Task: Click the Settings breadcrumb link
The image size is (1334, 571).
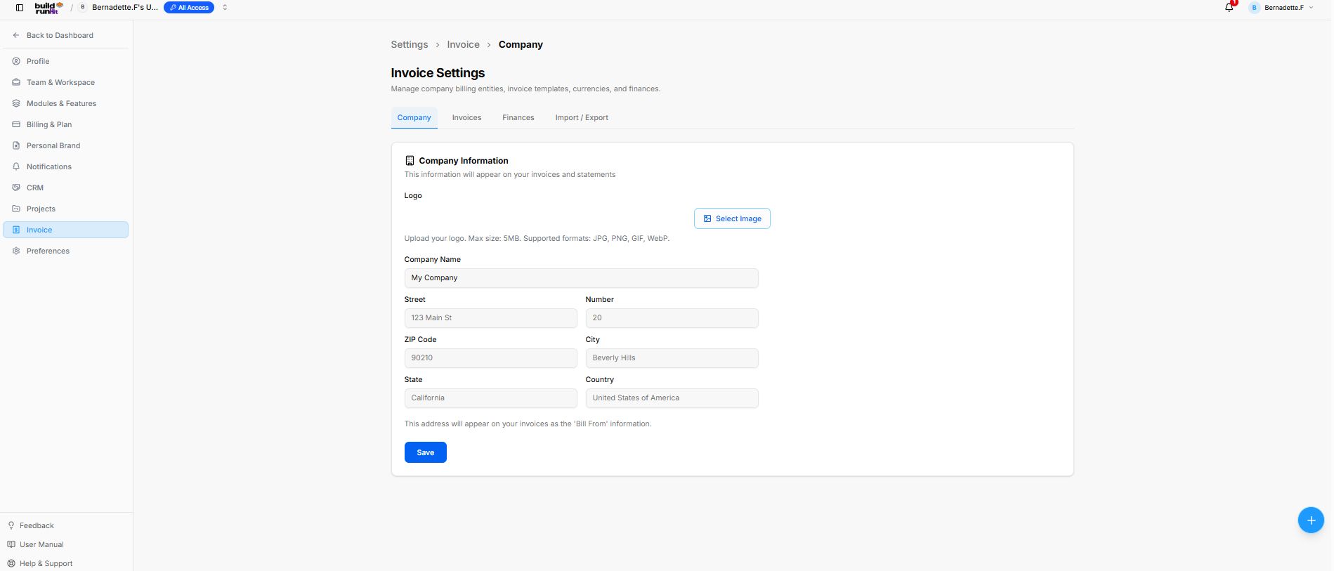Action: (410, 44)
